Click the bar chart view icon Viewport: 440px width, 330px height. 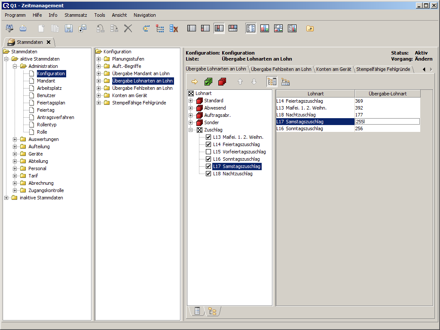pyautogui.click(x=265, y=28)
